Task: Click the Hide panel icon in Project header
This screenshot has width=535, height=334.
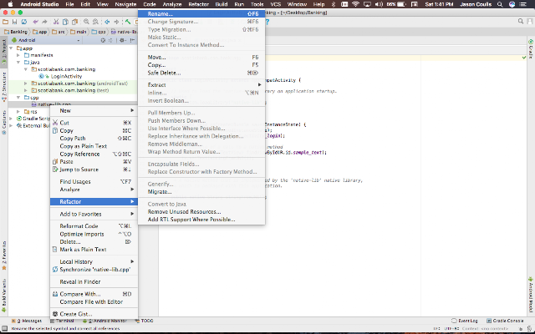Action: coord(132,40)
